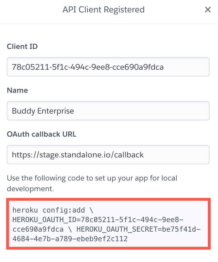Click the heroku config code block
This screenshot has width=218, height=262.
click(x=108, y=224)
